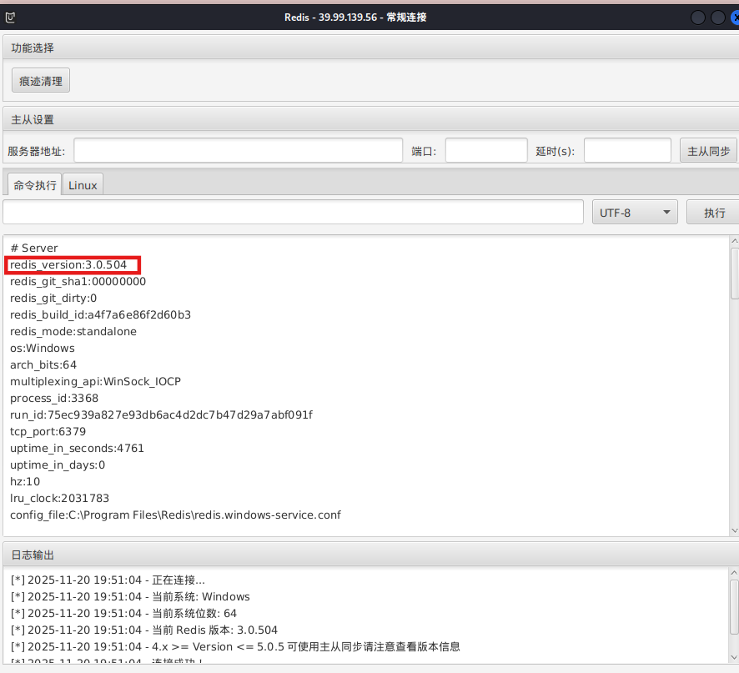Click the '# Server' line
The width and height of the screenshot is (739, 673).
[x=34, y=248]
